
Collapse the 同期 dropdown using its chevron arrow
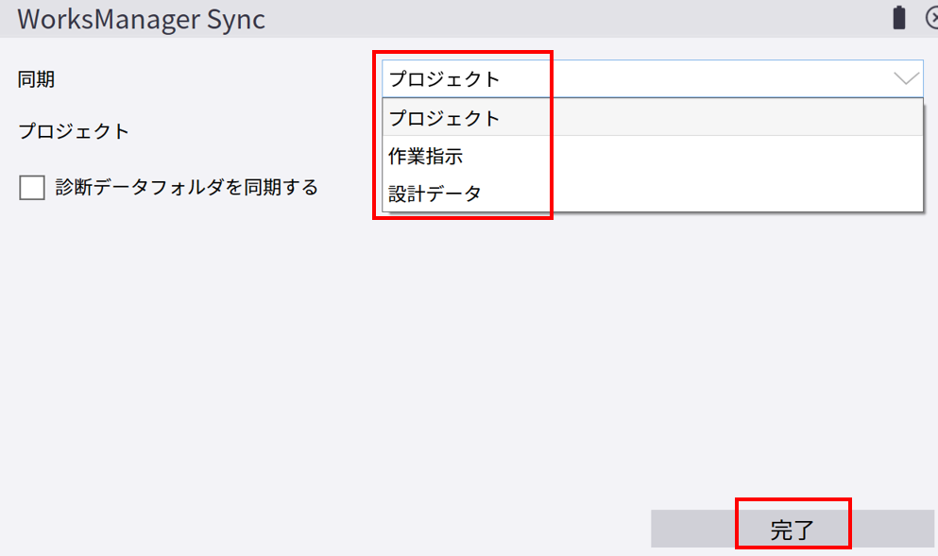906,78
